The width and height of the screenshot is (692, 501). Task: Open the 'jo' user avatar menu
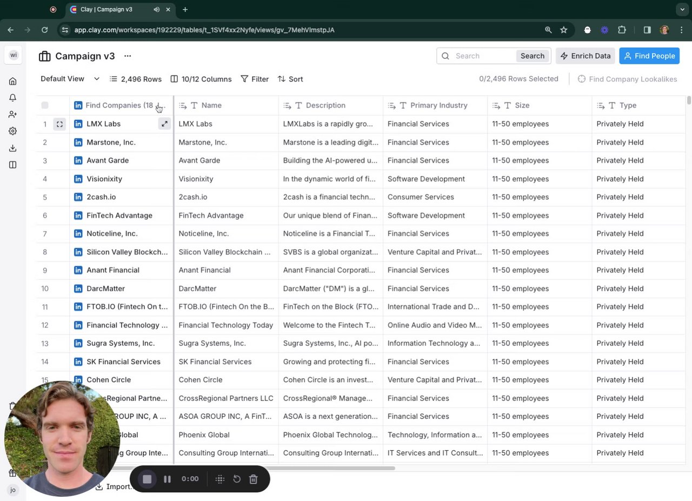pyautogui.click(x=13, y=490)
